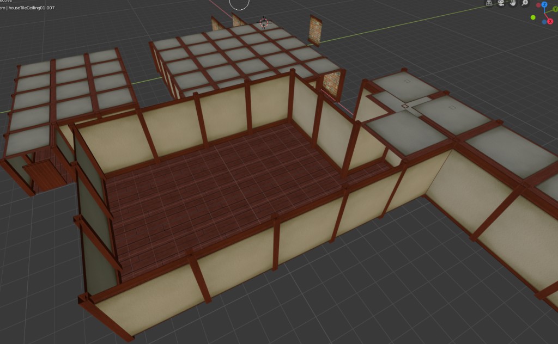Click the negative X red dot on gizmo
Image resolution: width=558 pixels, height=344 pixels.
pos(538,5)
